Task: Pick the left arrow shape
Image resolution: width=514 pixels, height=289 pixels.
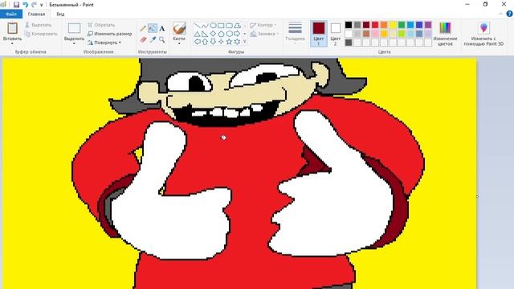Action: pyautogui.click(x=197, y=42)
